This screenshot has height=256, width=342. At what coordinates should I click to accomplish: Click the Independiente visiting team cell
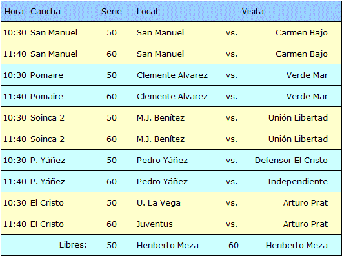(297, 181)
